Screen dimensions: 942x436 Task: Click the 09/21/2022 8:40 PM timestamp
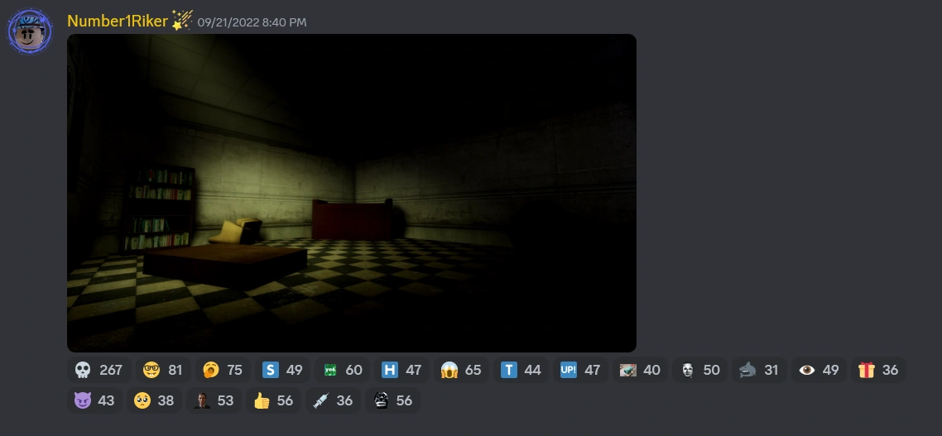252,22
